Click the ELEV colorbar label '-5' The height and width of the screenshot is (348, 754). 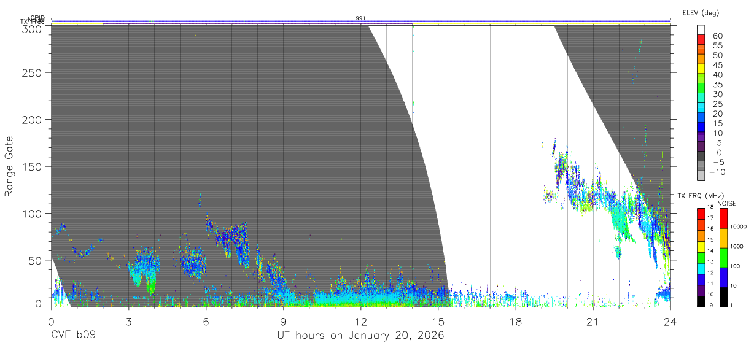pyautogui.click(x=718, y=162)
